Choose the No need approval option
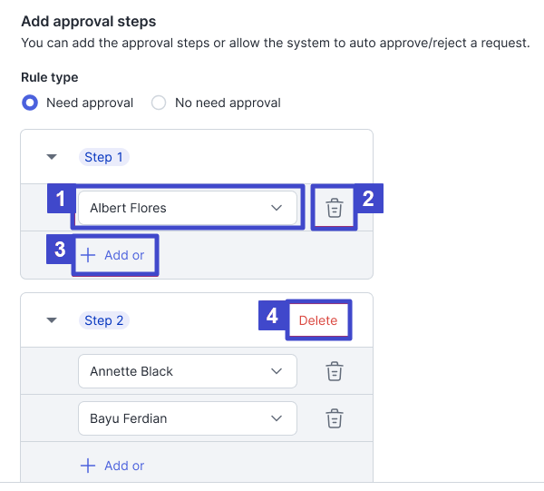This screenshot has width=544, height=491. (159, 103)
